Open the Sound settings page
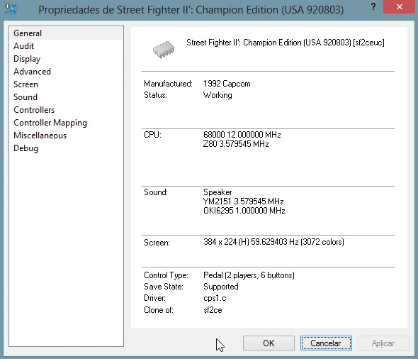The image size is (418, 359). [66, 97]
